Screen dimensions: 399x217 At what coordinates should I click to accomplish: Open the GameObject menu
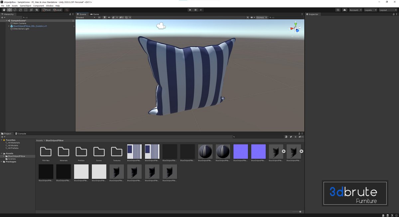[x=25, y=6]
